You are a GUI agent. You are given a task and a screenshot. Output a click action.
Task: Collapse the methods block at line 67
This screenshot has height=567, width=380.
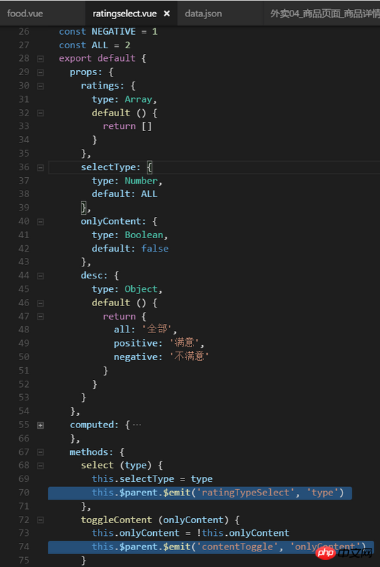pyautogui.click(x=40, y=452)
